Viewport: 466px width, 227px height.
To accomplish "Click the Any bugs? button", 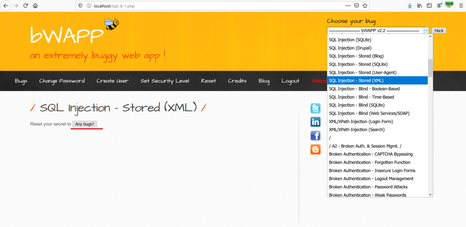I will pos(85,124).
